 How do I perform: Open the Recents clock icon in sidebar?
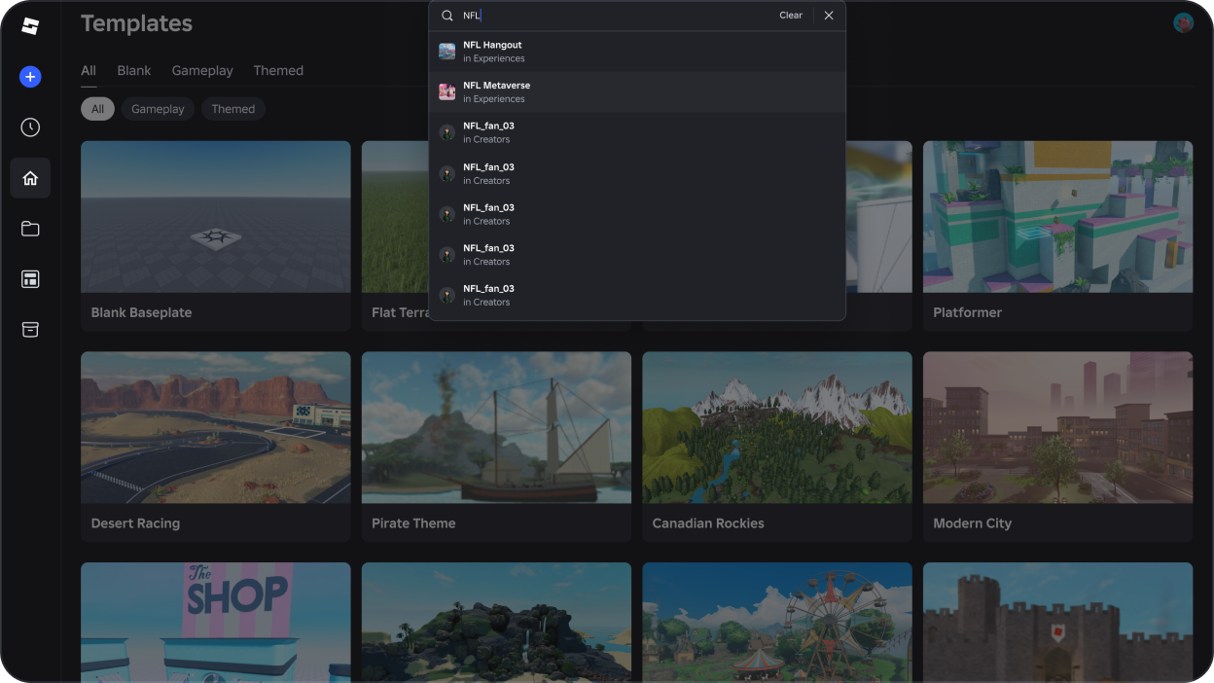click(x=30, y=127)
